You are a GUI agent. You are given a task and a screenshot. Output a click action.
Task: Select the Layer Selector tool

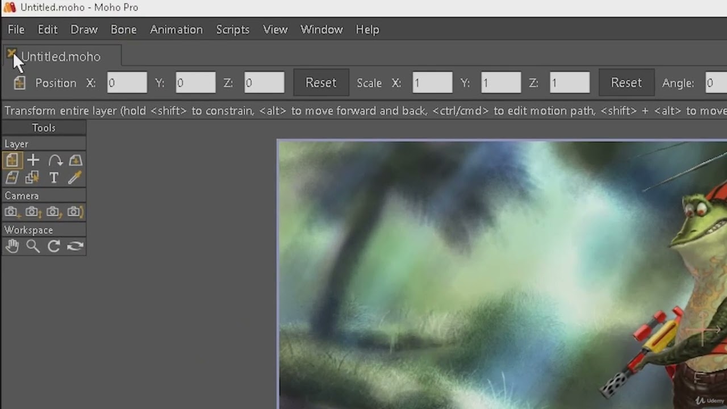tap(33, 178)
